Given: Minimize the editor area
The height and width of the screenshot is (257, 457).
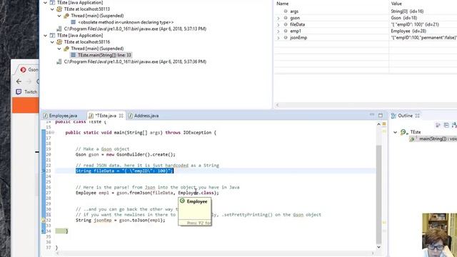Looking at the screenshot, I should tap(372, 115).
